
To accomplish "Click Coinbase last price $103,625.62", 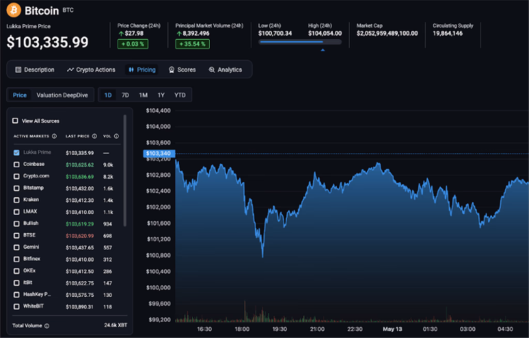I will click(x=80, y=165).
